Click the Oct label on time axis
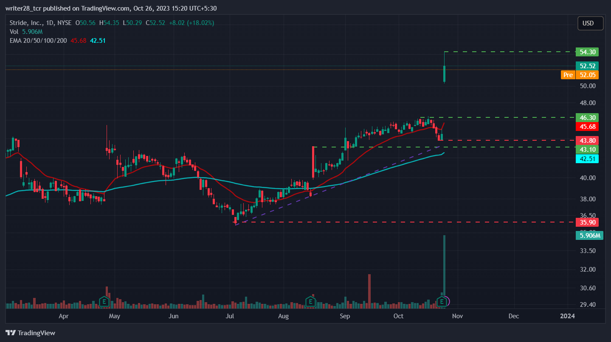611x342 pixels. click(x=398, y=316)
